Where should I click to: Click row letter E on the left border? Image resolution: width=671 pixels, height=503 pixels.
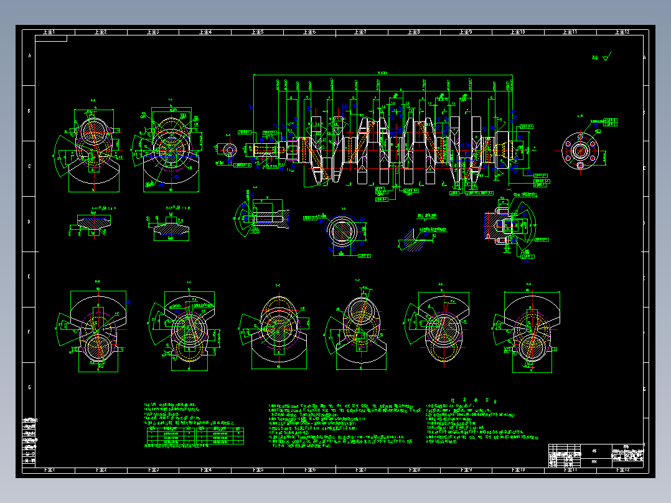pyautogui.click(x=29, y=276)
